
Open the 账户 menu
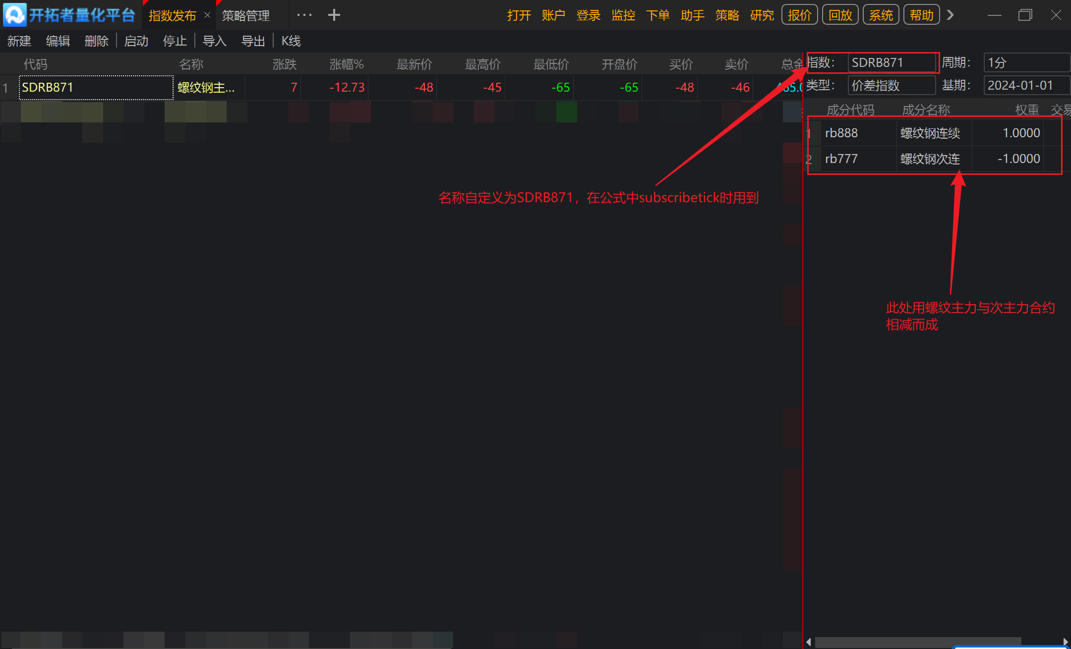(x=554, y=15)
